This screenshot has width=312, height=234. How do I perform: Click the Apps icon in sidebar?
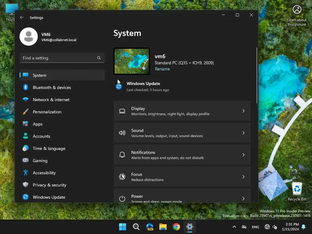26,124
